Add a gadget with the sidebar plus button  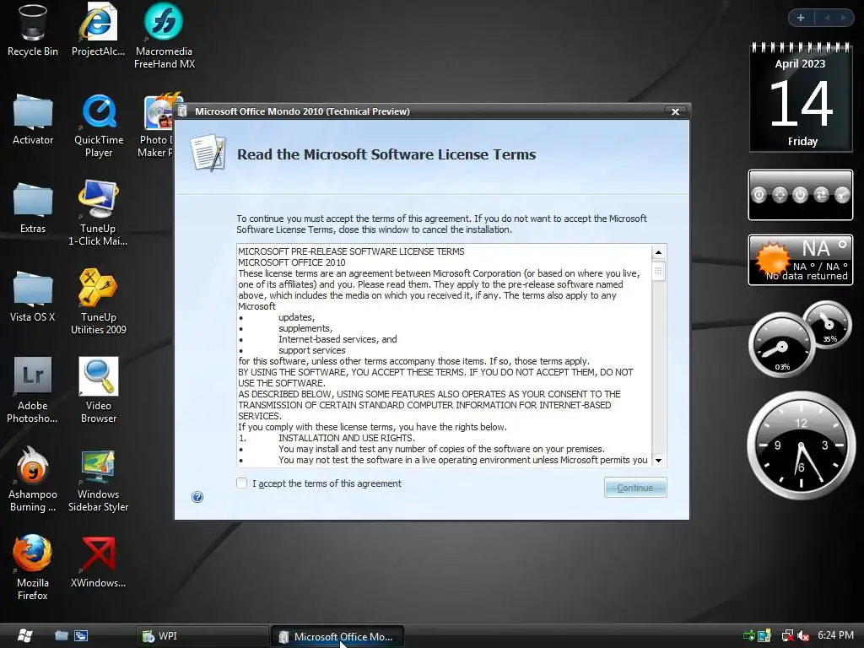point(801,18)
